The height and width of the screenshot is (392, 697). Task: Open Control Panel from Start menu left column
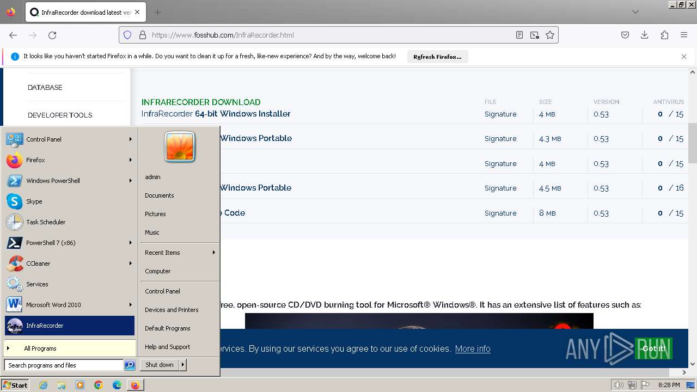point(69,139)
